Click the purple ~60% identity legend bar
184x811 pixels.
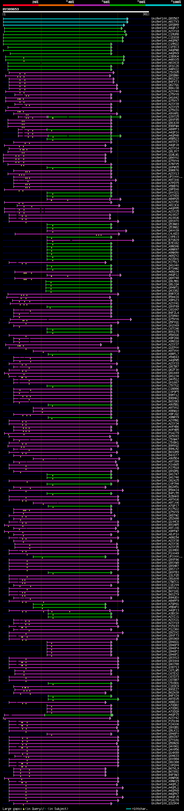92,5
